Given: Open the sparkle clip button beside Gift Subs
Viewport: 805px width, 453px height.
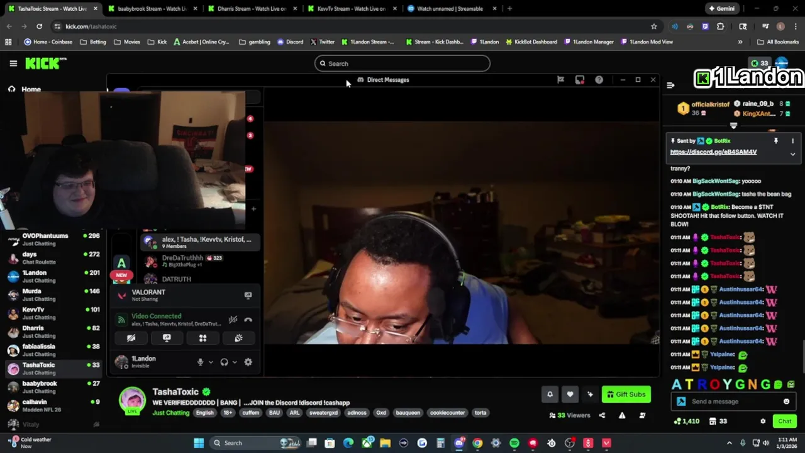Looking at the screenshot, I should click(x=590, y=394).
